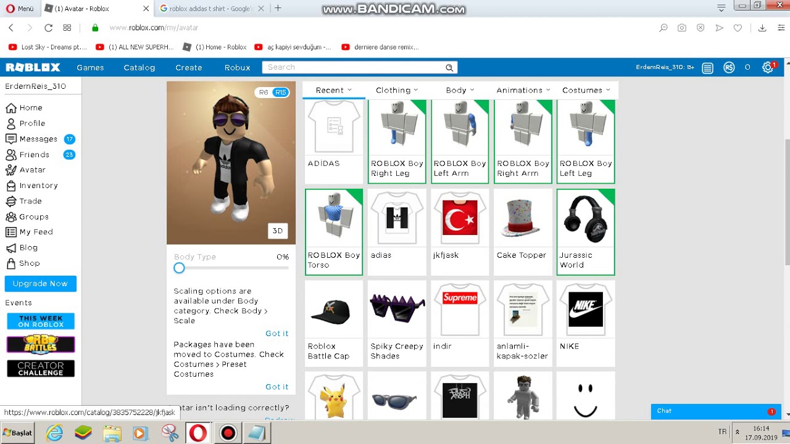This screenshot has width=790, height=444.
Task: Open the Robux menu item
Action: point(238,68)
